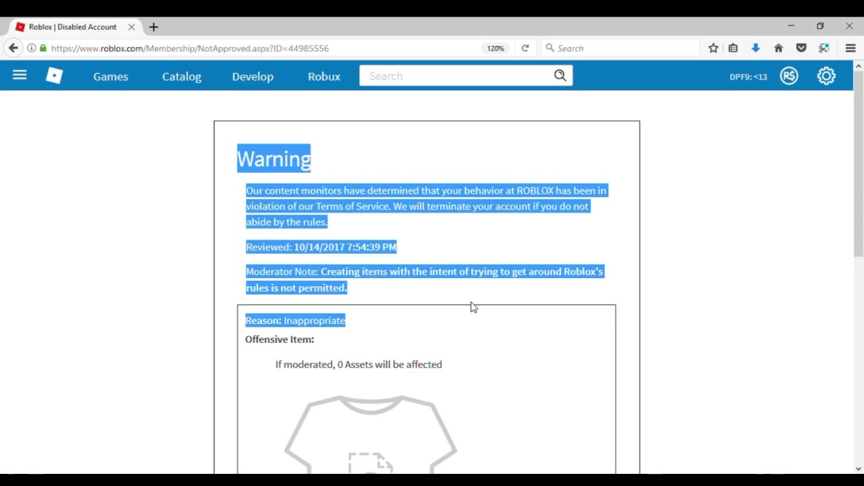Open the Firefox hamburger menu

click(850, 48)
